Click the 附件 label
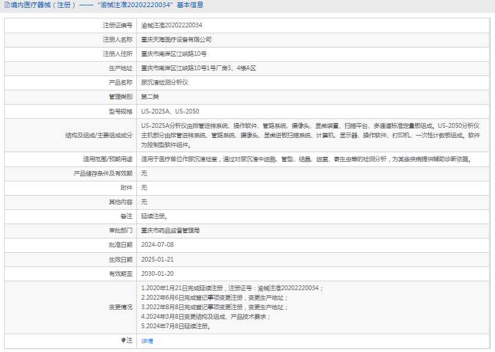This screenshot has width=495, height=352. [127, 188]
